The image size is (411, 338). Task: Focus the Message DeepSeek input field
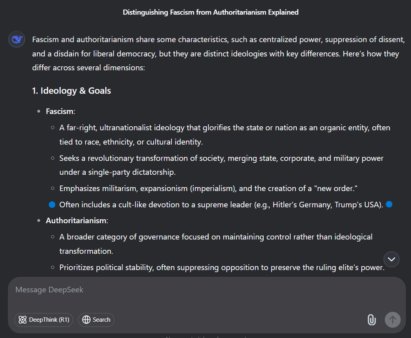[205, 290]
